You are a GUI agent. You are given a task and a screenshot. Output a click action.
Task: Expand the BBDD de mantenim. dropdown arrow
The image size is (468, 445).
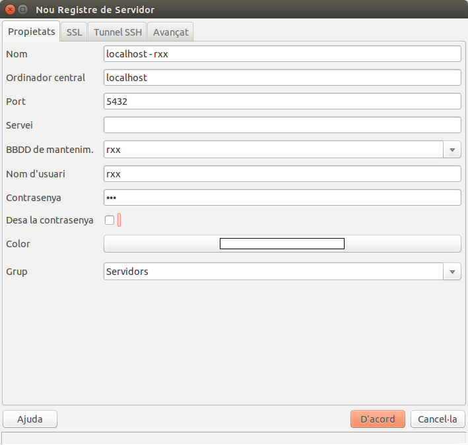click(452, 150)
